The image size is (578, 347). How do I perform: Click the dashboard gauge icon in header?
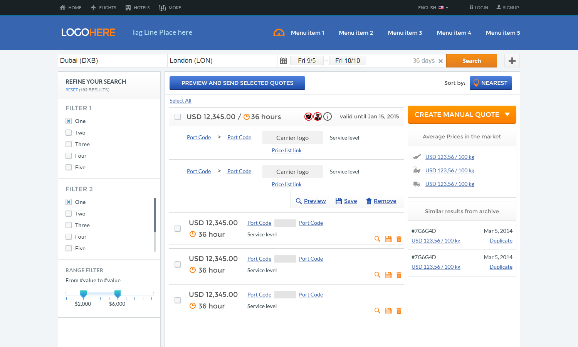(x=279, y=33)
